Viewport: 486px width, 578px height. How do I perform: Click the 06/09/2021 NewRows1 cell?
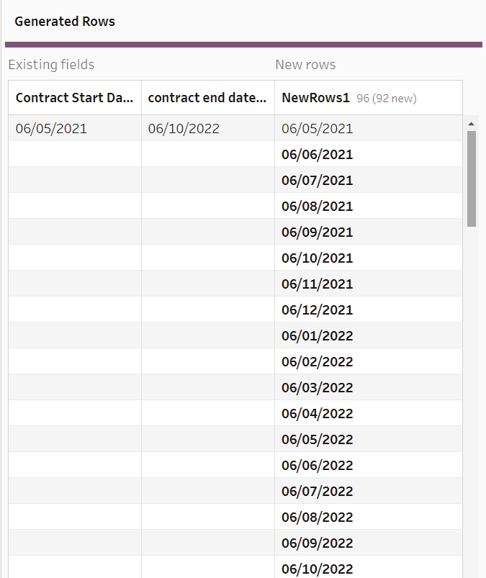coord(318,232)
